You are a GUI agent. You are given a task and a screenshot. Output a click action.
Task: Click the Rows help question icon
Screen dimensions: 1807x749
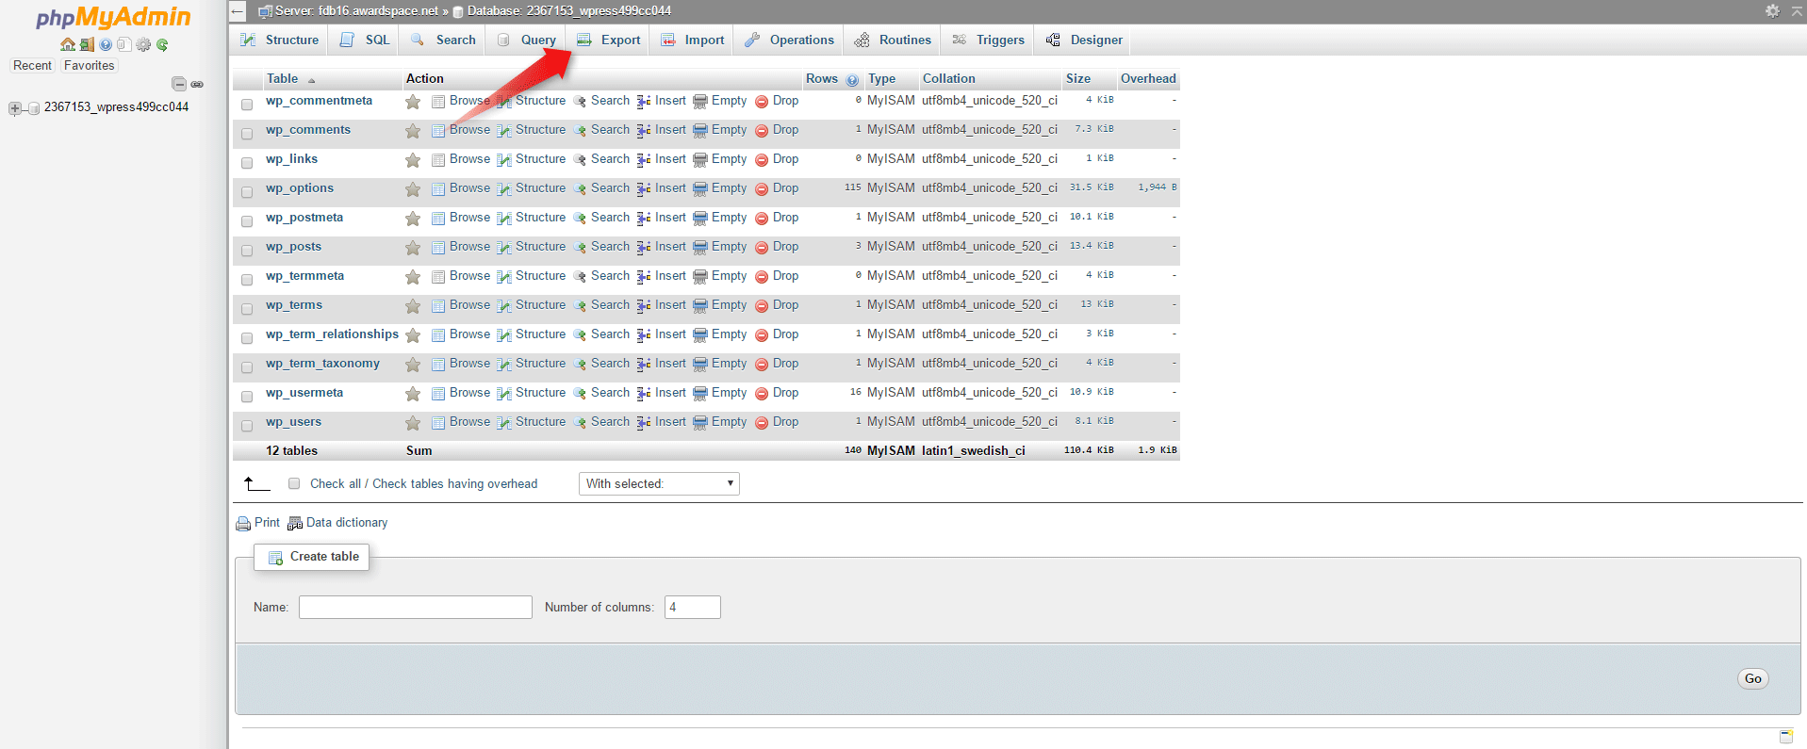(852, 80)
